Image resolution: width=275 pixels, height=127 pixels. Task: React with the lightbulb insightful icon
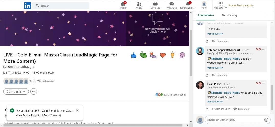coord(172,55)
